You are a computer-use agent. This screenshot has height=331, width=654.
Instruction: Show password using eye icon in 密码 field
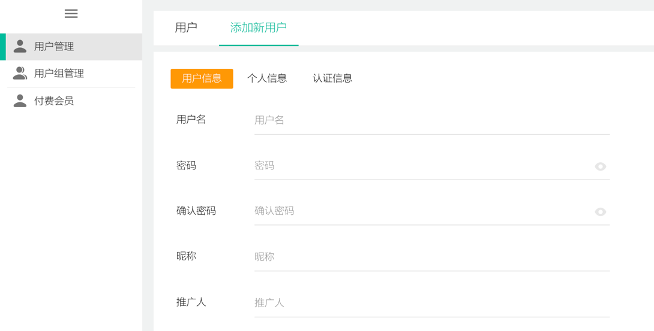[x=600, y=166]
